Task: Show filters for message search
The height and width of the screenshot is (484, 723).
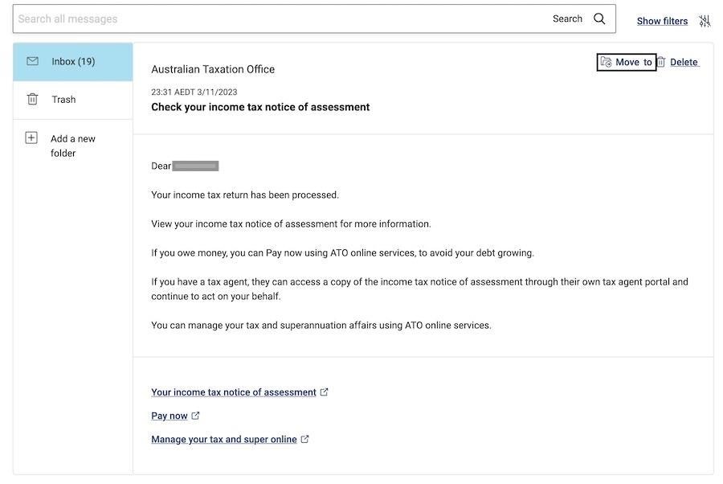Action: point(662,21)
